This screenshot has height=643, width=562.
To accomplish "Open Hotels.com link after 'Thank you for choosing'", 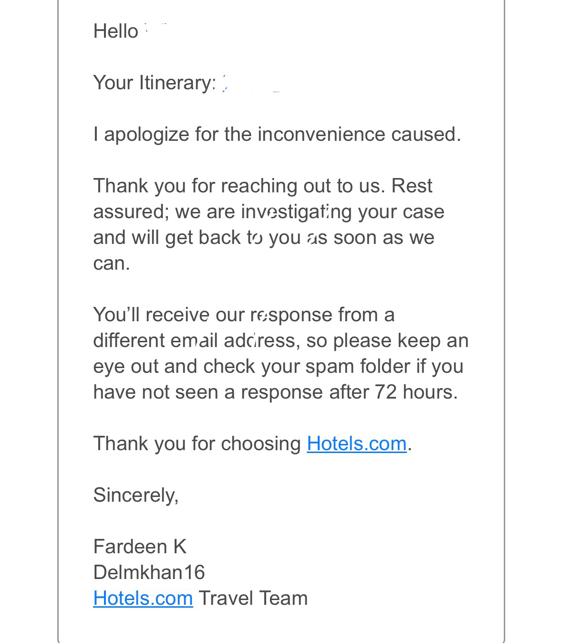I will click(356, 443).
